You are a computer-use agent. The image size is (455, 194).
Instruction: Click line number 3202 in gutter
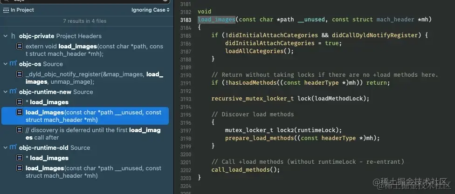(186, 170)
